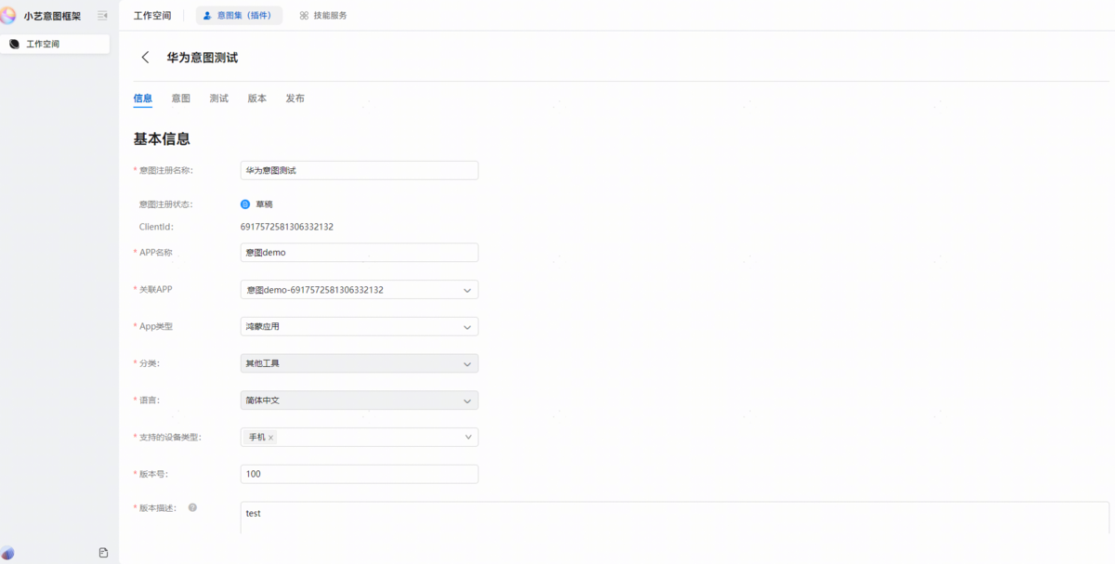Click the 意图注册名称 input field
Viewport: 1115px width, 564px height.
[359, 170]
